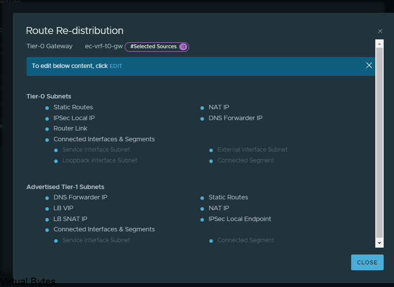Select IPSec Local IP entry
Viewport: 394px width, 287px height.
point(74,118)
